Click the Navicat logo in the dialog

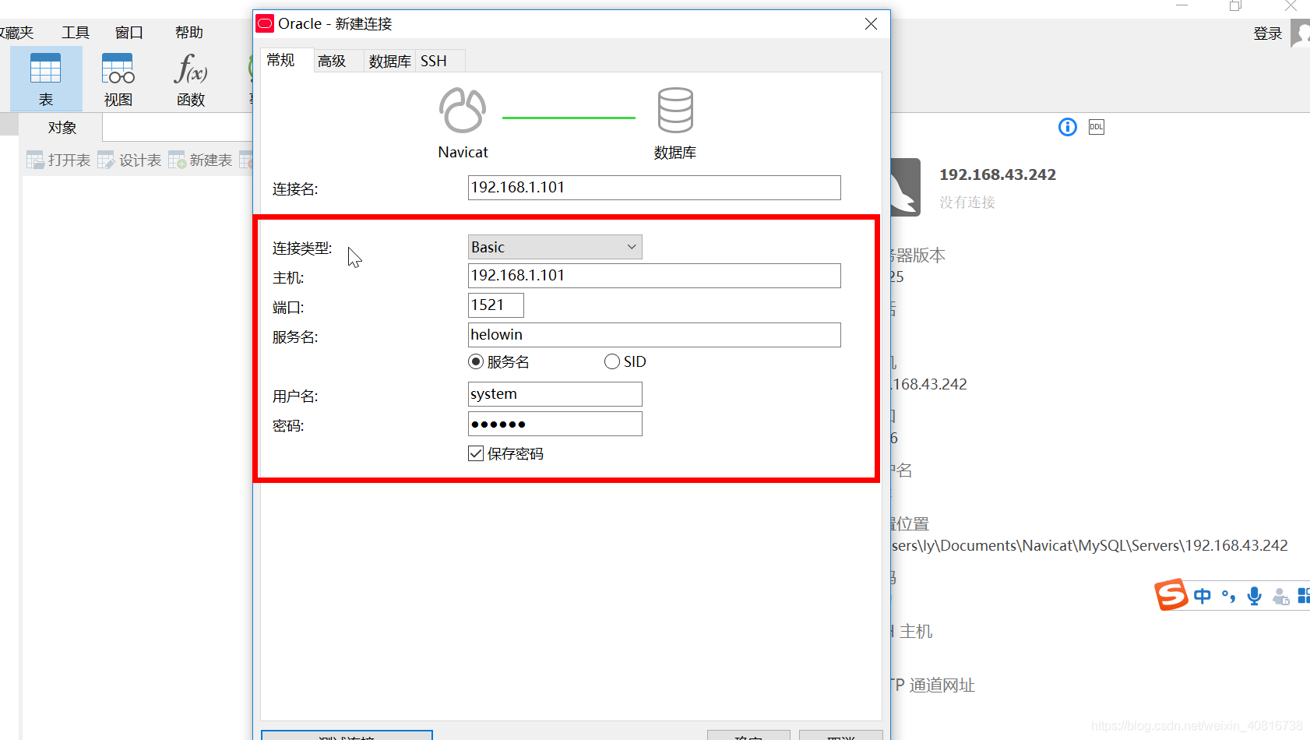tap(463, 111)
